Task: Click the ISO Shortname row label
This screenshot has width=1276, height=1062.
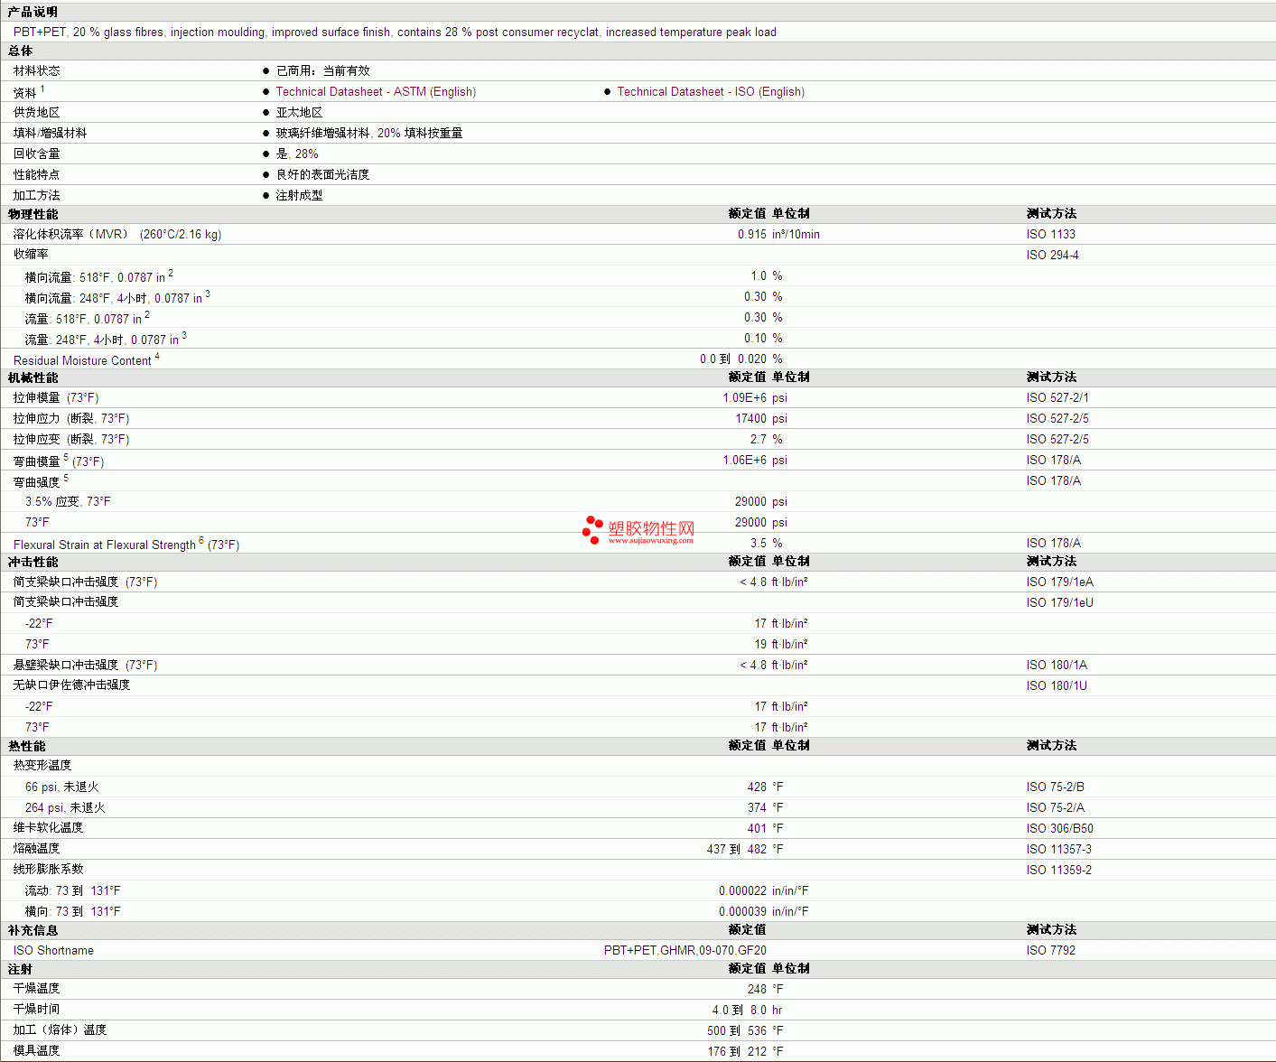Action: pyautogui.click(x=53, y=950)
